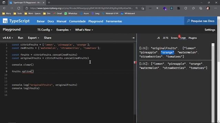This screenshot has height=123, width=220.
Task: Click the fruits.splice() code on line 9
Action: click(x=23, y=71)
